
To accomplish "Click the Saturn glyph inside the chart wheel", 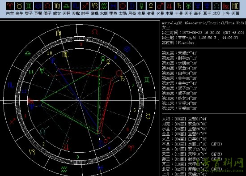I will point(123,79).
